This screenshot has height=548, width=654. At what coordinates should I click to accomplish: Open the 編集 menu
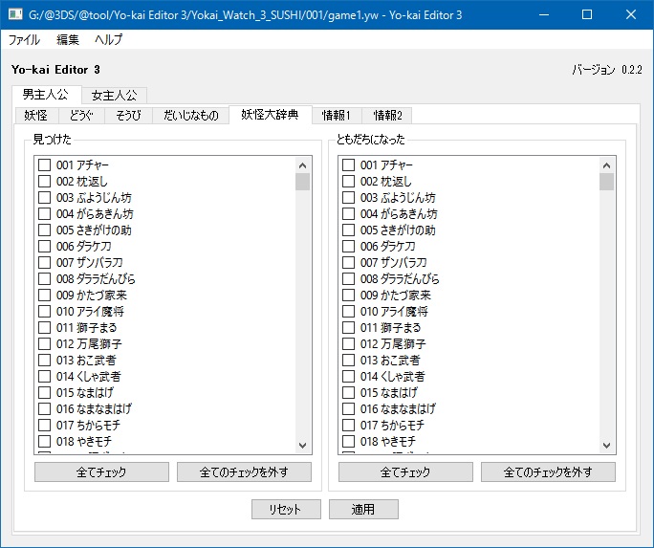68,39
